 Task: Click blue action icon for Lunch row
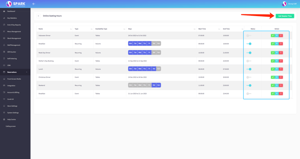click(x=277, y=69)
